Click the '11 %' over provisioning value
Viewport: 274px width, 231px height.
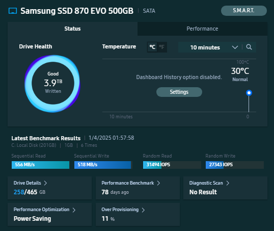108,219
